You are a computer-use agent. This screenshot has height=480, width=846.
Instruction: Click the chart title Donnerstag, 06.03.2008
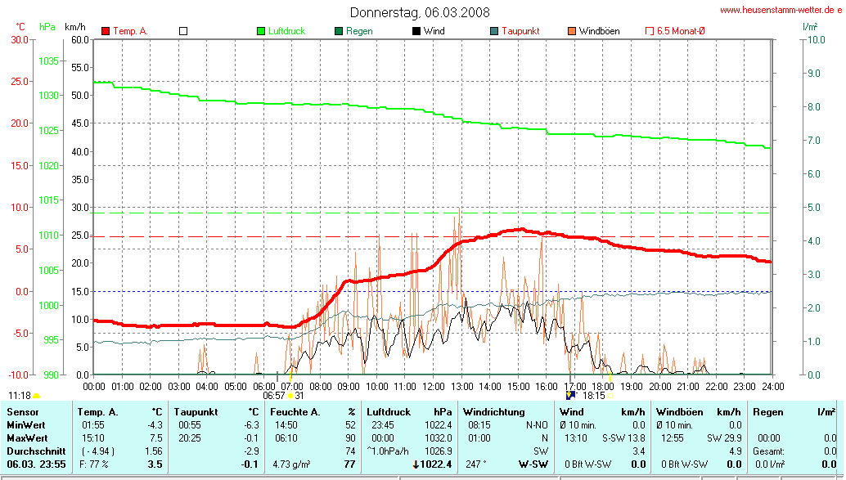click(421, 12)
